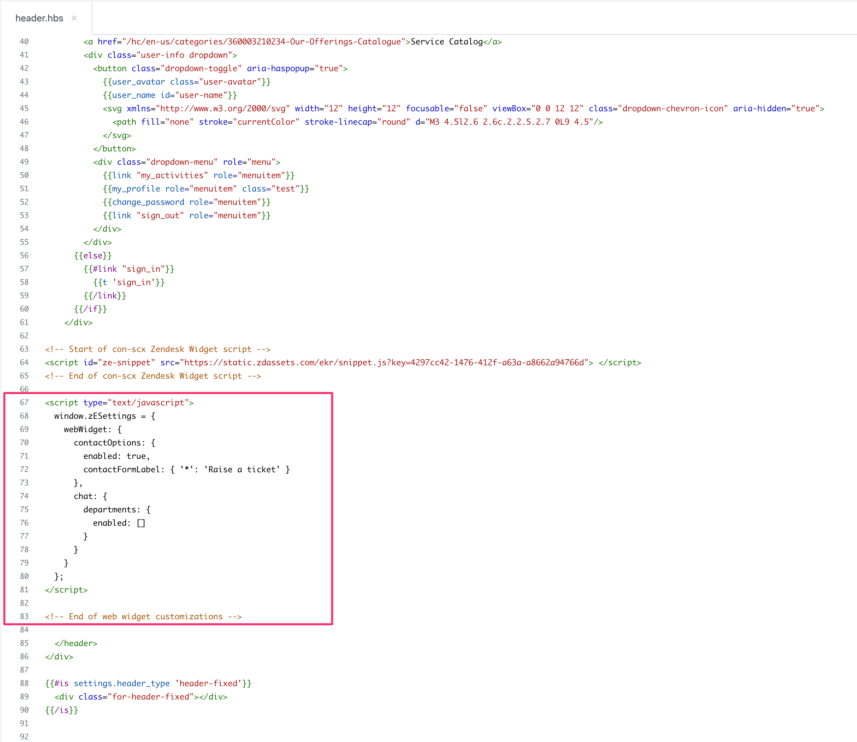The width and height of the screenshot is (857, 742).
Task: Click line number 67 in gutter
Action: pyautogui.click(x=24, y=402)
